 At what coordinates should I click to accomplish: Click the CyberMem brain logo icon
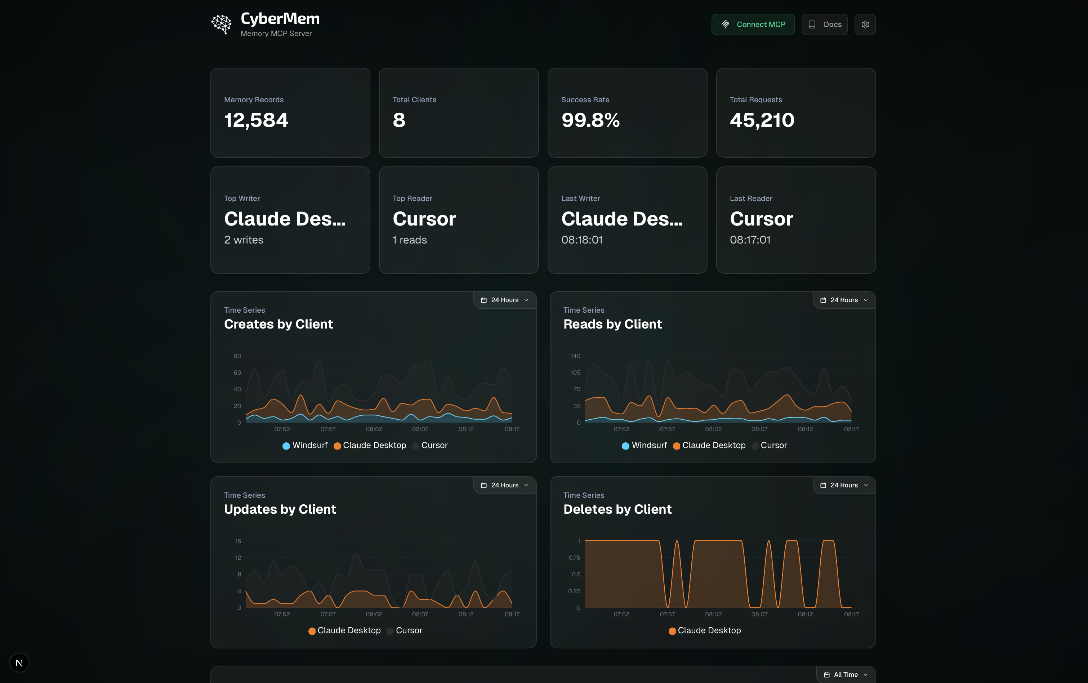(x=221, y=24)
